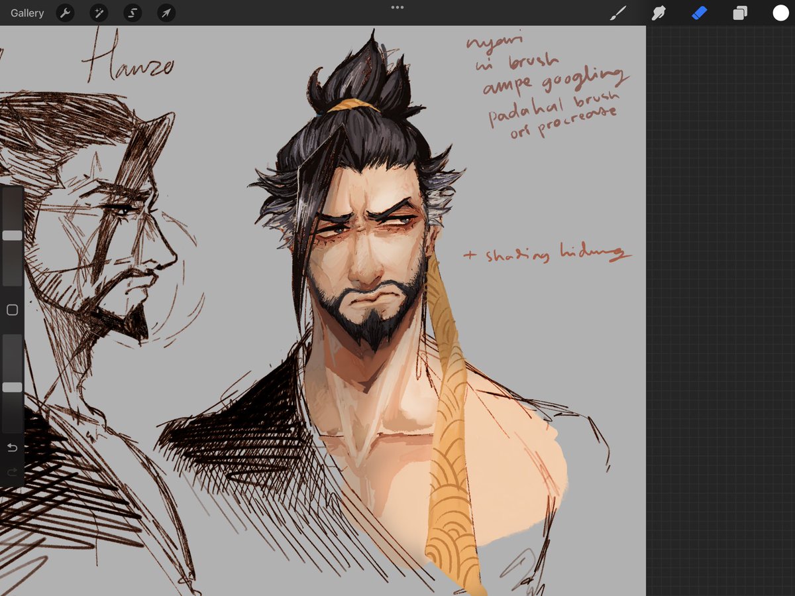Open the Layers panel
Screen dimensions: 795x596
[740, 13]
